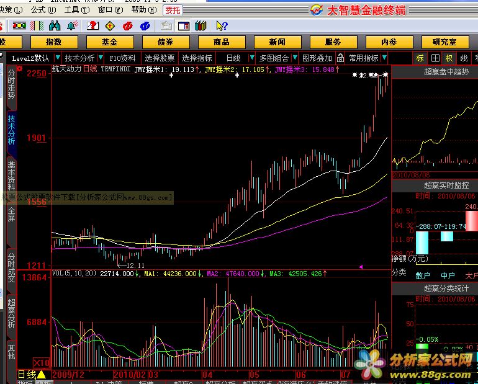Image resolution: width=478 pixels, height=384 pixels.
Task: Switch to the 超赢分析 side tab
Action: click(x=11, y=313)
